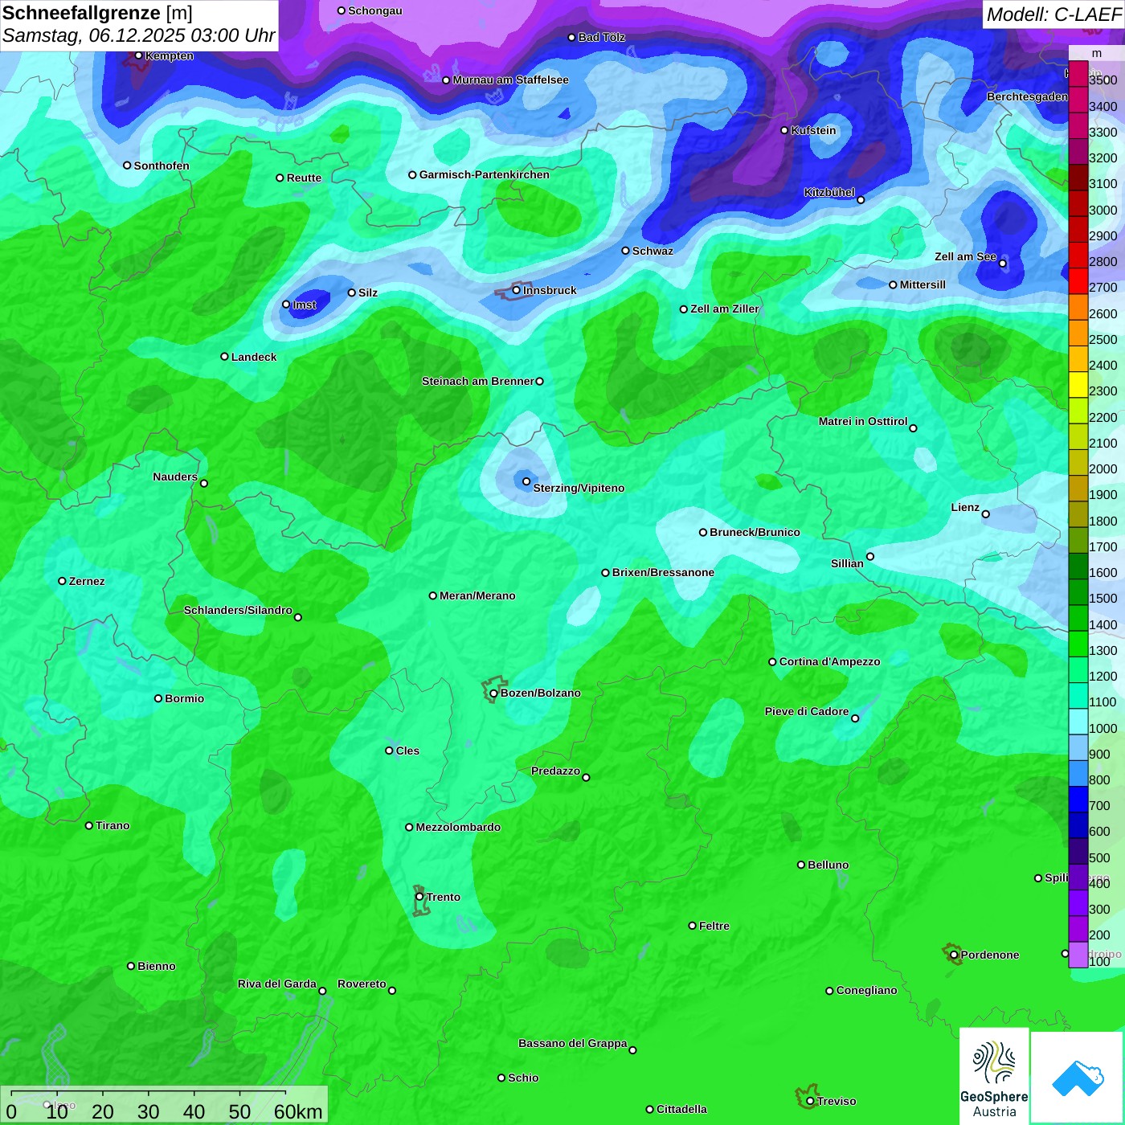Click the 1000 m cyan legend swatch

click(1078, 722)
